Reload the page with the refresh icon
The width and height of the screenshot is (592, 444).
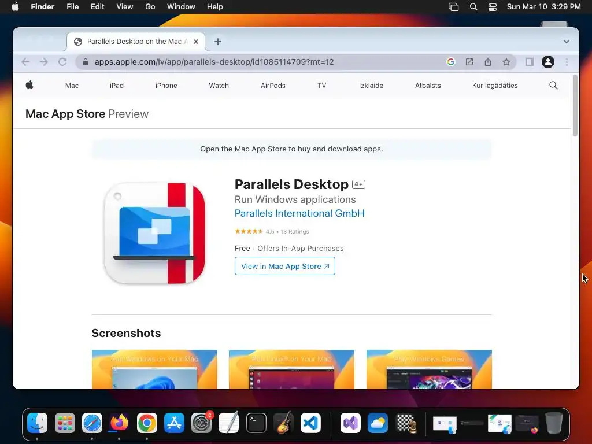tap(62, 62)
